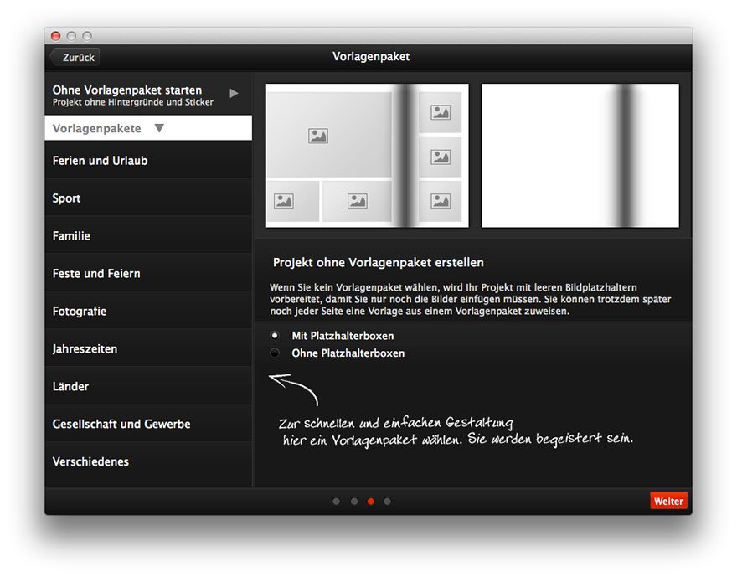Click the bottom-middle image placeholder on left page

click(x=358, y=201)
